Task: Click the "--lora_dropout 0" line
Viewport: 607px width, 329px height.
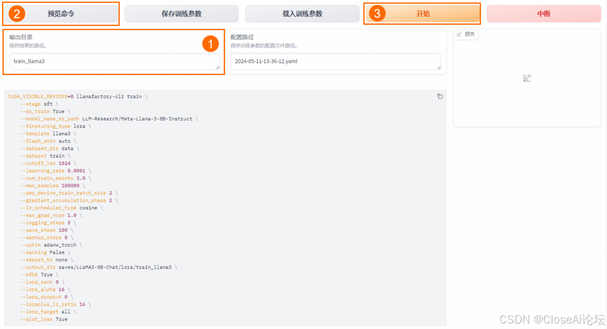Action: coord(46,297)
